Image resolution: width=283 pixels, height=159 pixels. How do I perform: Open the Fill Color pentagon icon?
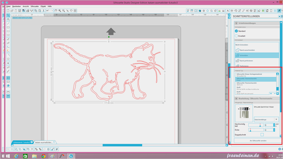point(200,11)
